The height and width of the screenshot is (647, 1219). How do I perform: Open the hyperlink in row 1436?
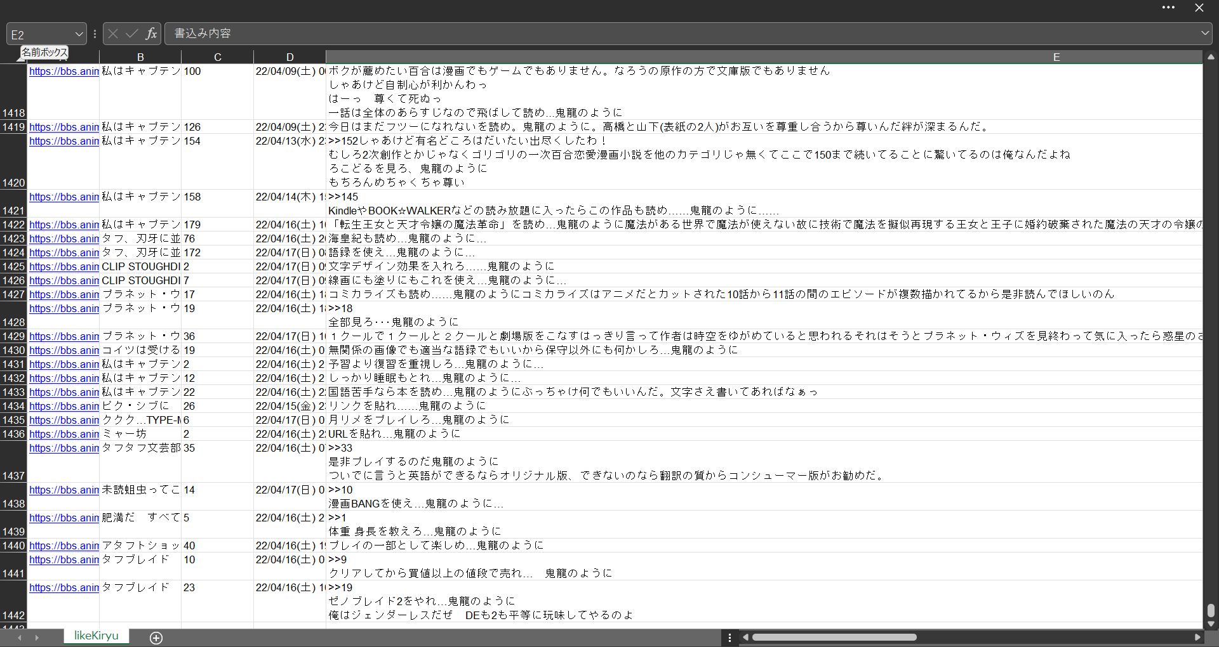[63, 435]
